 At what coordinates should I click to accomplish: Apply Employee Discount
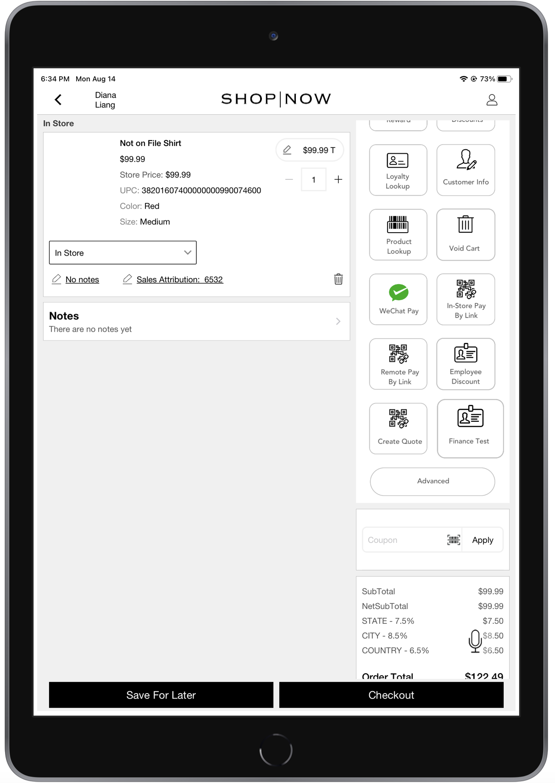tap(466, 364)
